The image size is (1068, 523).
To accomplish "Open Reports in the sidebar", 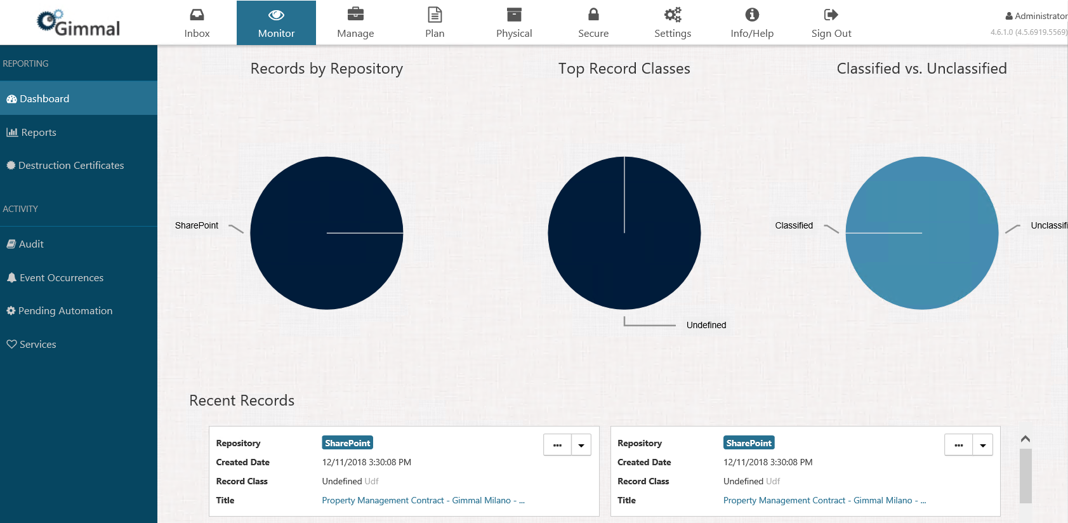I will pos(39,132).
